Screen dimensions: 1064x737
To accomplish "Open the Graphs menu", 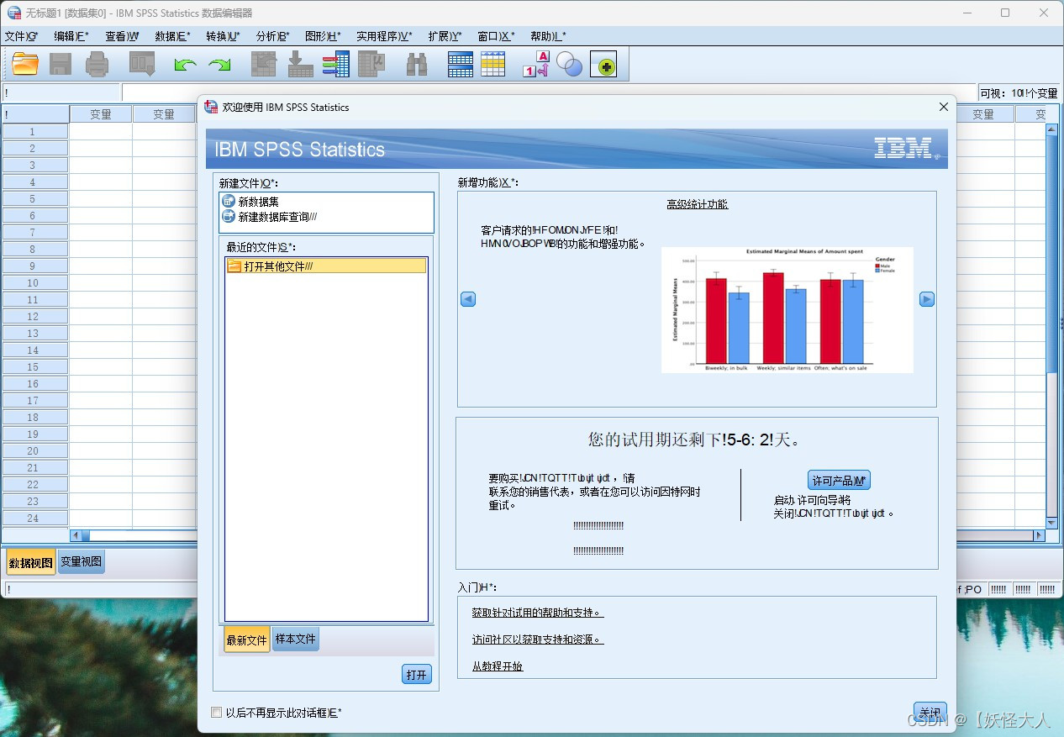I will [x=323, y=36].
